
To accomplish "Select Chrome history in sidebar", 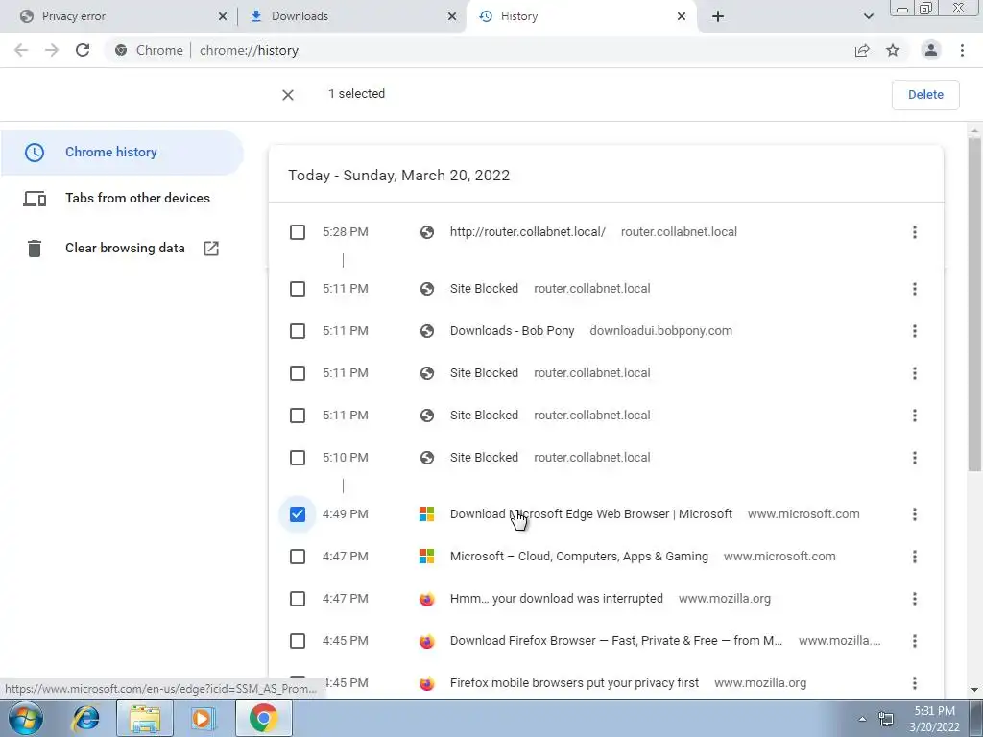I will tap(122, 153).
